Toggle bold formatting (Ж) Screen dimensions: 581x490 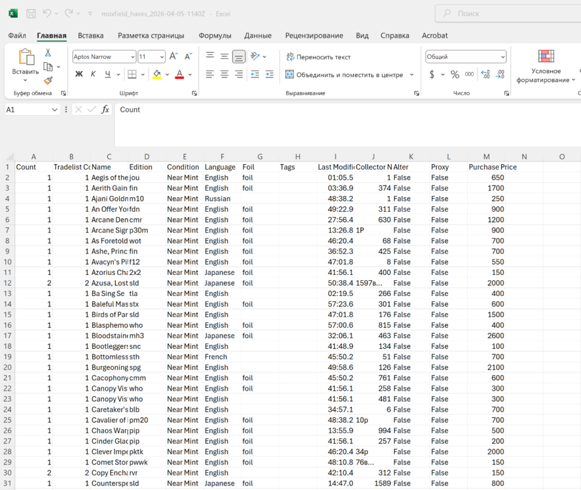point(79,74)
